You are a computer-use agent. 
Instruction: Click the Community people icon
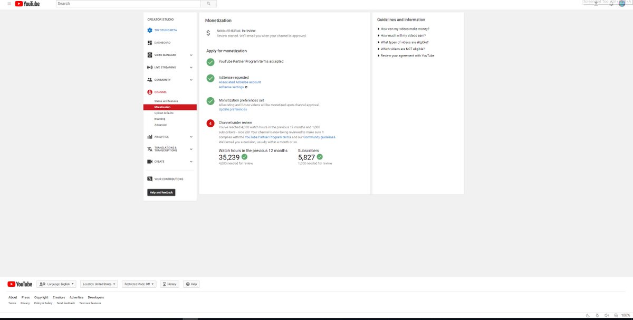coord(150,80)
